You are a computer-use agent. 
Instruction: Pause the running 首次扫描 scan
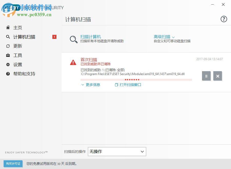(x=206, y=76)
